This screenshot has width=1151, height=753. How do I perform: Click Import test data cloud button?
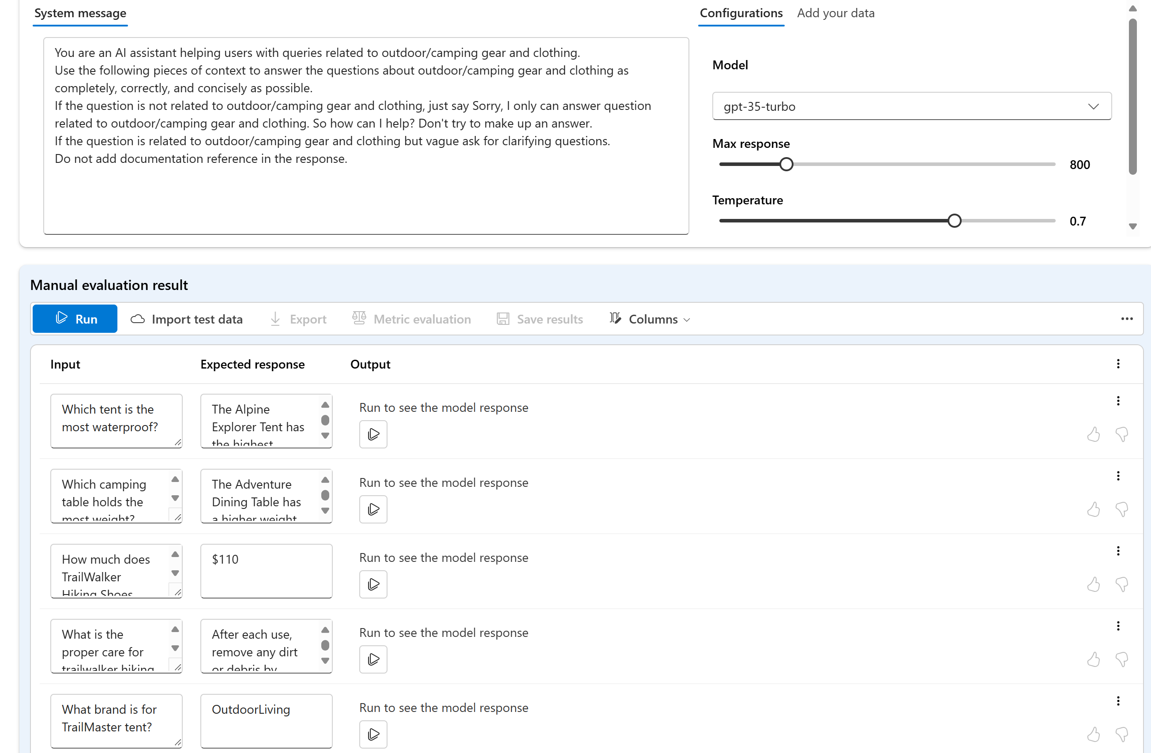pyautogui.click(x=187, y=319)
